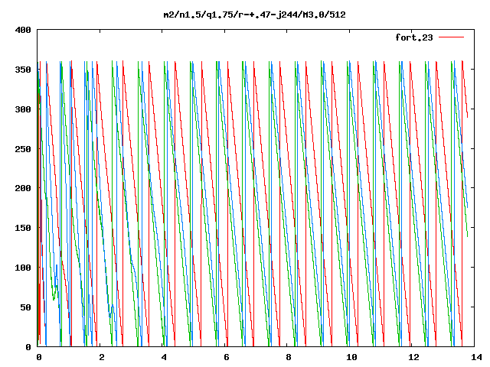Click the x-axis label 4

pyautogui.click(x=164, y=357)
